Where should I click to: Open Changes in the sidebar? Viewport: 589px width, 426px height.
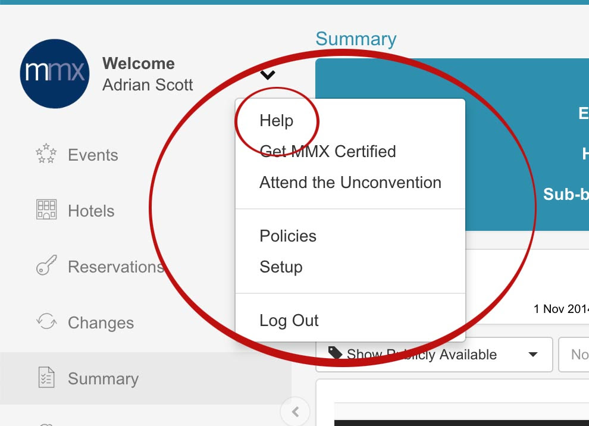pyautogui.click(x=101, y=323)
